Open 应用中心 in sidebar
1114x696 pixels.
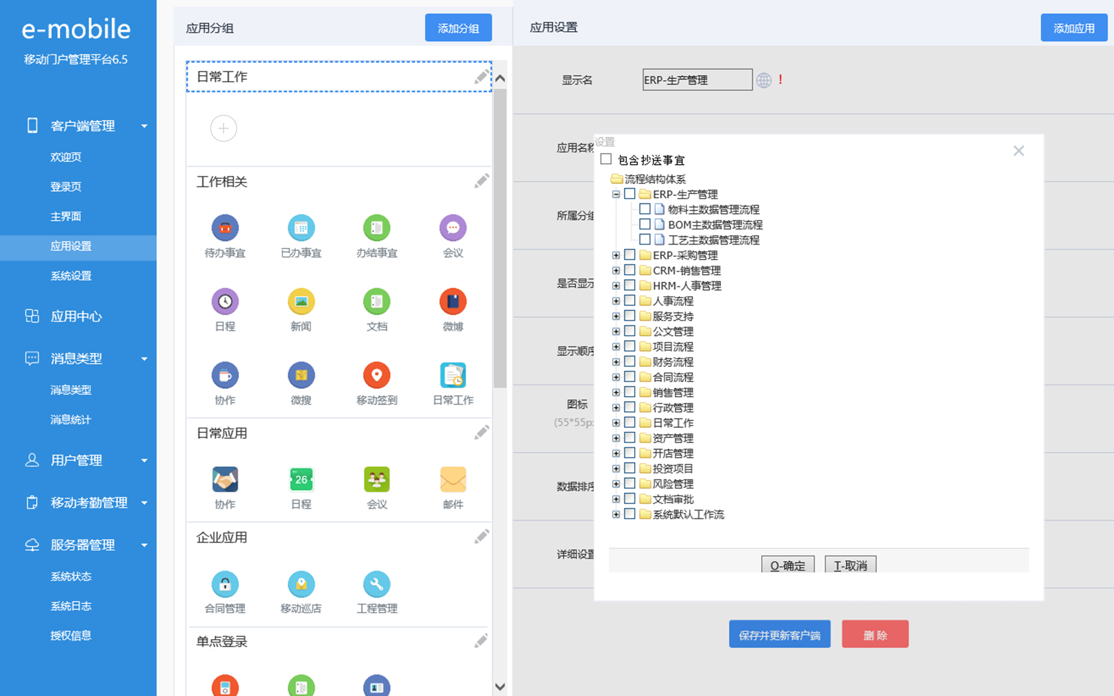(x=77, y=316)
